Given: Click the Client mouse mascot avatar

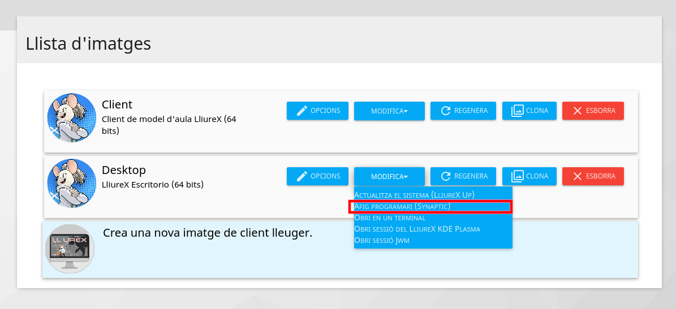Looking at the screenshot, I should point(71,118).
